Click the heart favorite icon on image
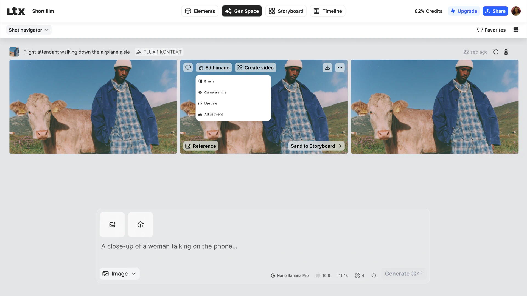 (x=188, y=68)
